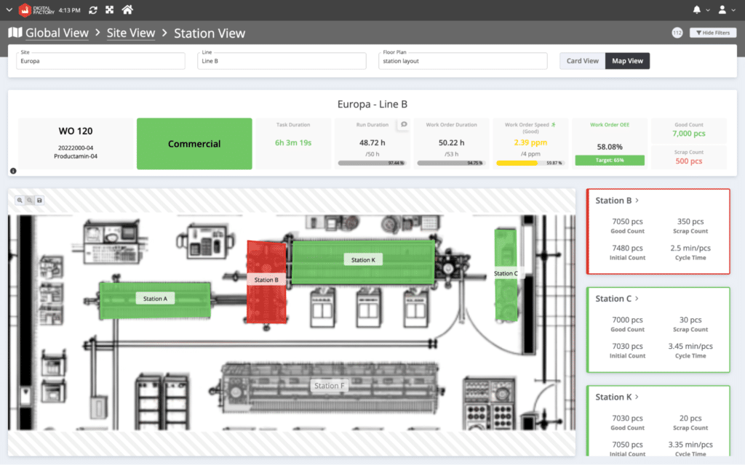Click the green Target: 65% bar

click(610, 161)
